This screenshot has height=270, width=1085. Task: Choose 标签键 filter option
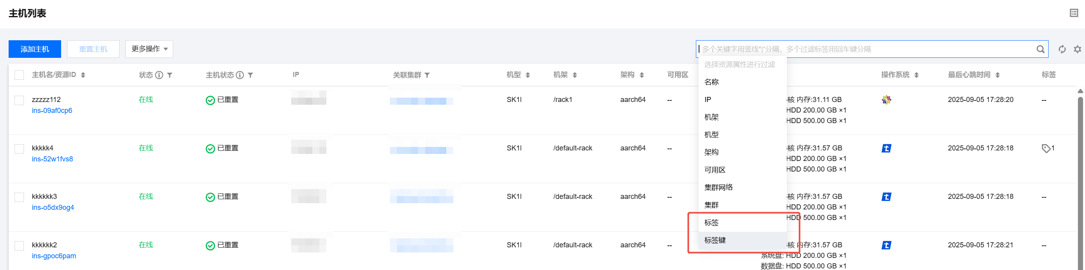point(715,240)
